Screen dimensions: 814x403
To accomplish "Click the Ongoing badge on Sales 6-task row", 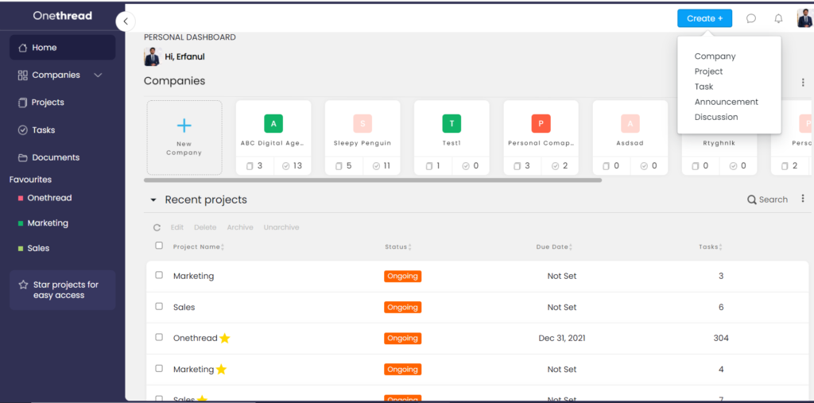I will click(x=403, y=307).
